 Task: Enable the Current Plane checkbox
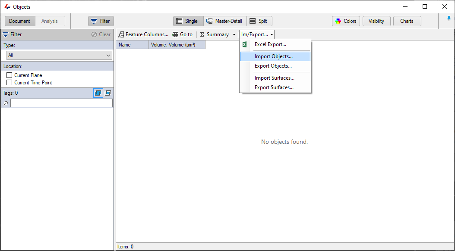(x=9, y=75)
